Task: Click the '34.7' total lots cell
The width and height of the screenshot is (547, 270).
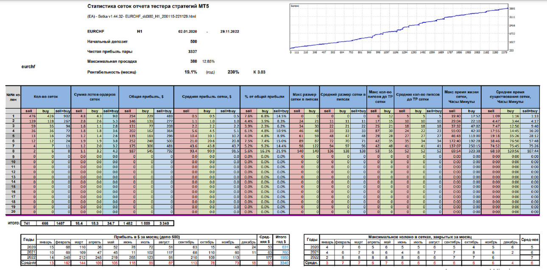Action: point(111,223)
